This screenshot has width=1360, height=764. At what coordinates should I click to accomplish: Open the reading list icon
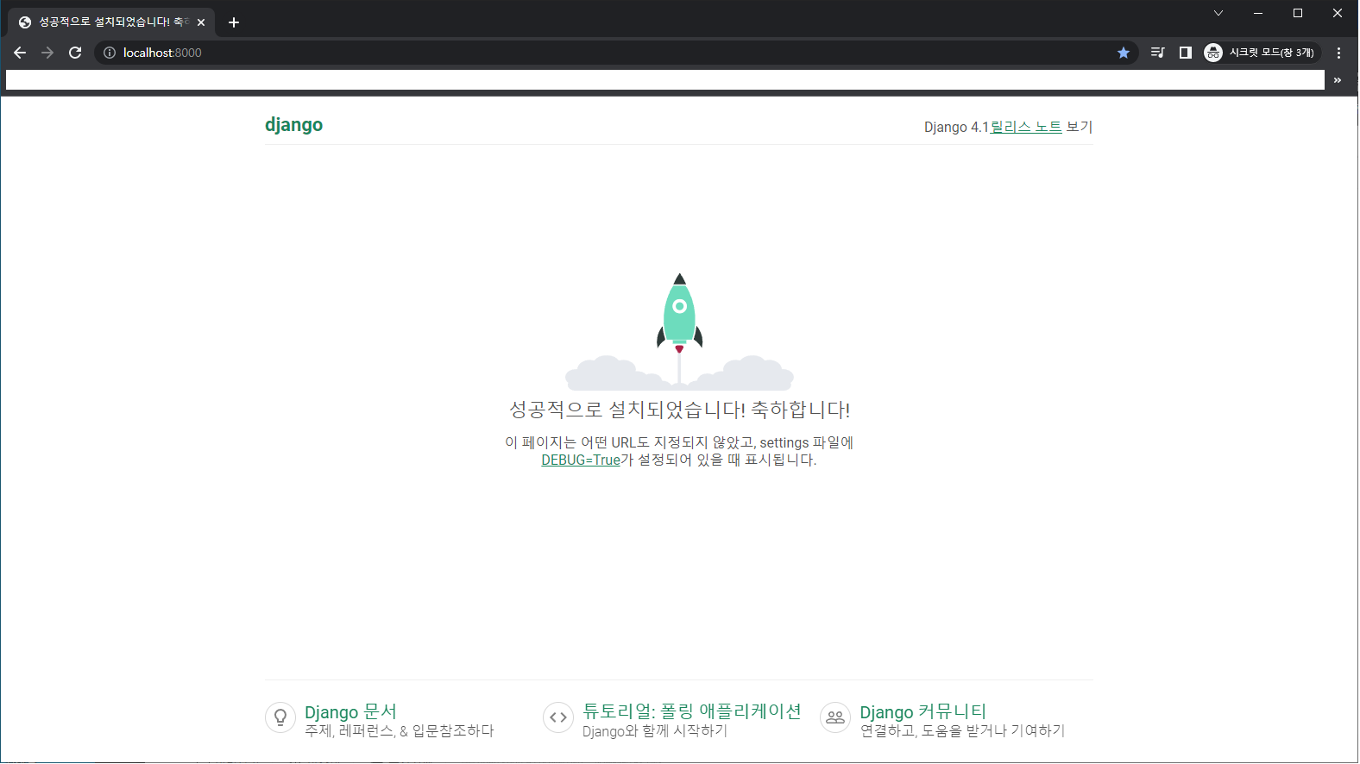[x=1158, y=53]
